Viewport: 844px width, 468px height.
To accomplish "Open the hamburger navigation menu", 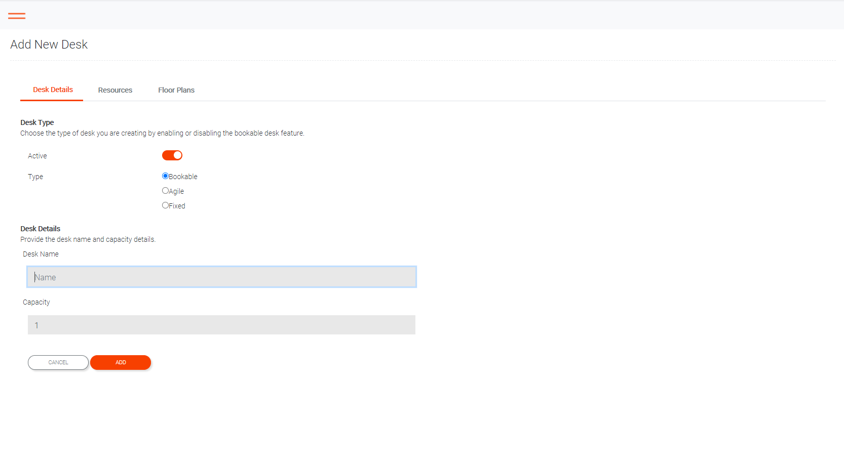I will coord(17,16).
